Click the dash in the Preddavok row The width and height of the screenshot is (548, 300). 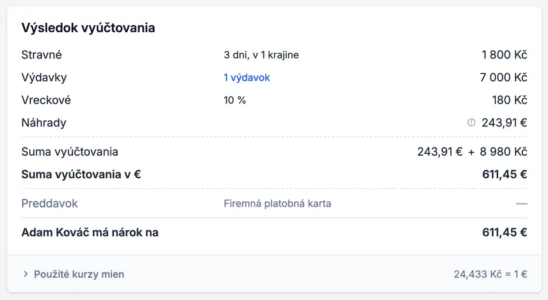tap(522, 204)
